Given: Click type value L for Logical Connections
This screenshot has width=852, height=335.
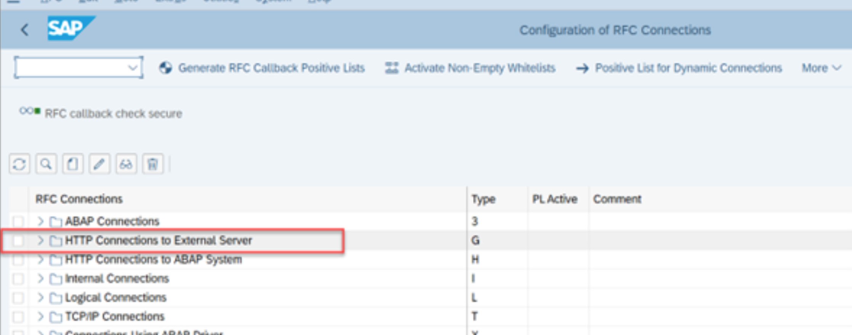Looking at the screenshot, I should pyautogui.click(x=474, y=297).
